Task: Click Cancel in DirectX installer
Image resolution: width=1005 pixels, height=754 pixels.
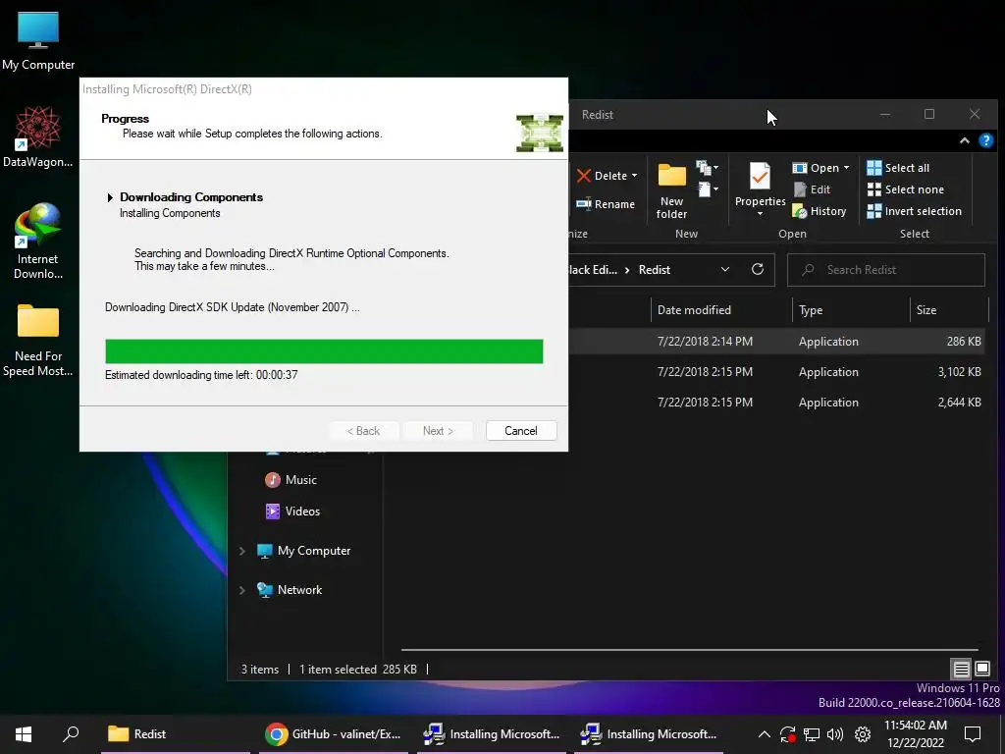Action: coord(521,431)
